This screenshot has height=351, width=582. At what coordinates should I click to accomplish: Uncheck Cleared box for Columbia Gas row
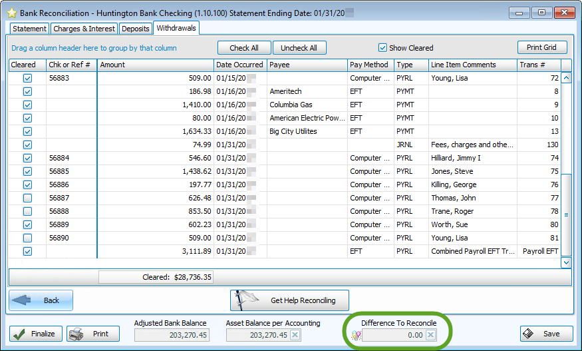coord(27,105)
